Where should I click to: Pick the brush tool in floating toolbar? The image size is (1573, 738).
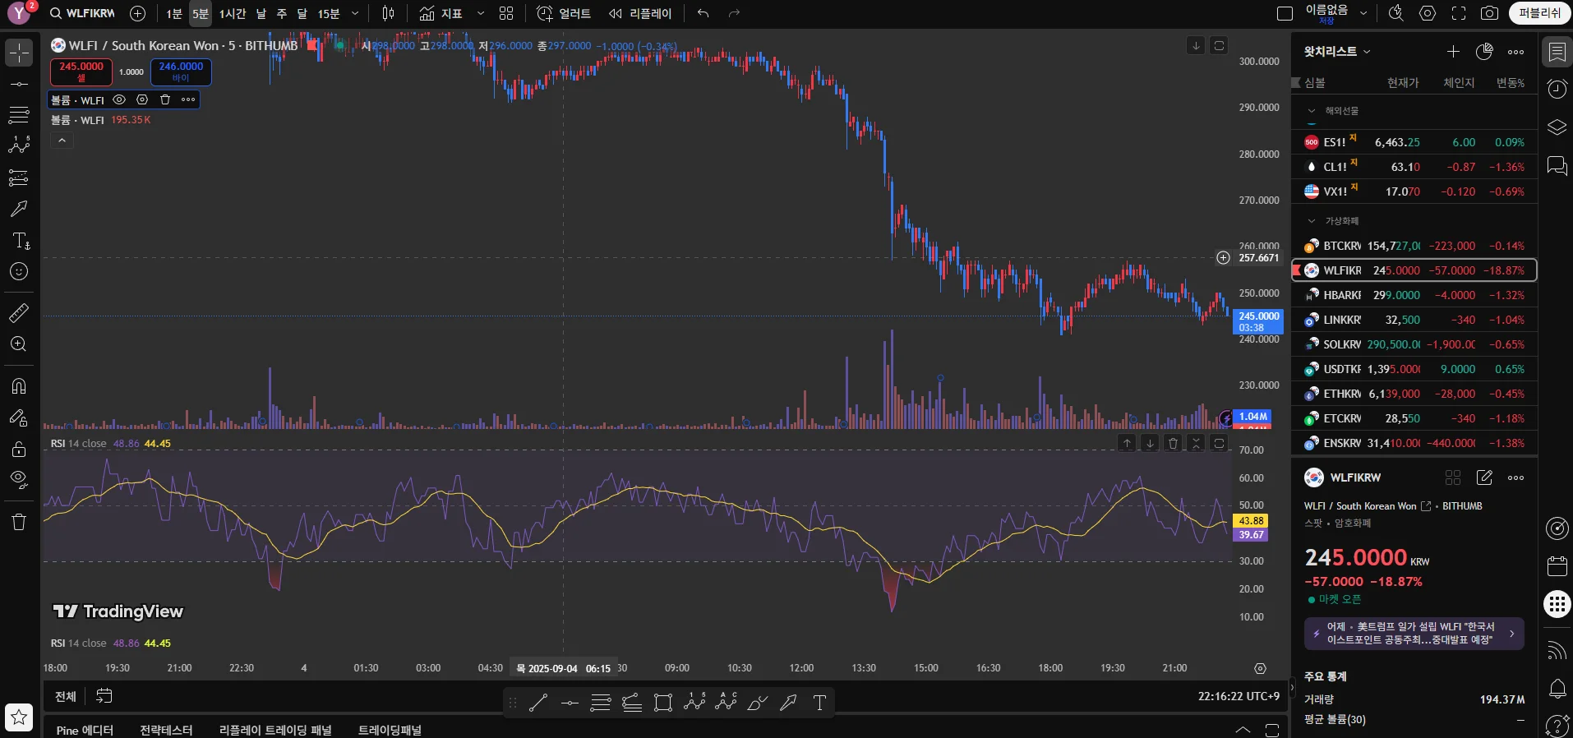click(x=757, y=703)
